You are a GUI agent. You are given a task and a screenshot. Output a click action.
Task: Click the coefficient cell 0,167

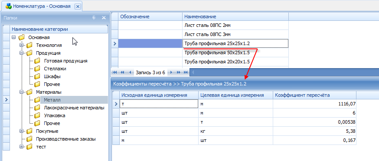314,141
